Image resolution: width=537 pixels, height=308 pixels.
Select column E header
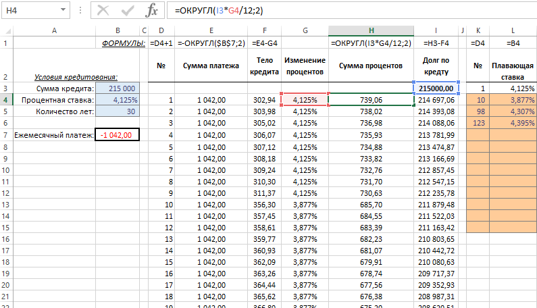[211, 31]
